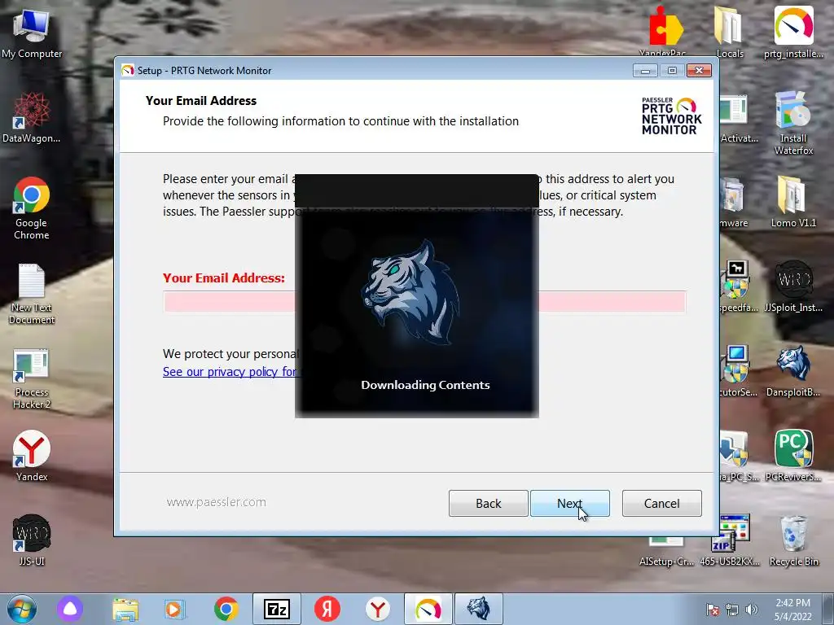Open media player taskbar icon
This screenshot has width=834, height=625.
coord(173,609)
